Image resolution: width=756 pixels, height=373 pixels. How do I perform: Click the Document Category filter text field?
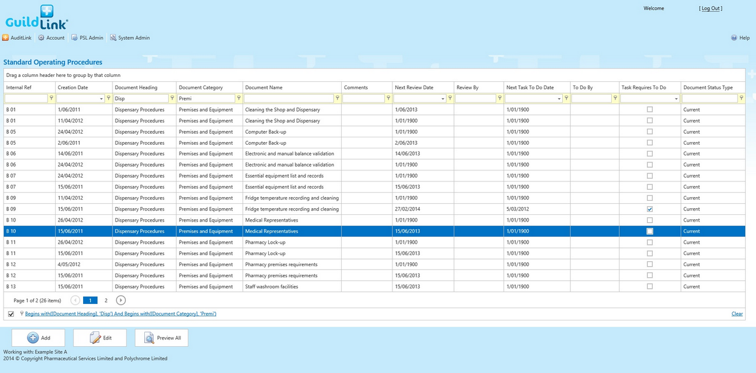(x=206, y=98)
